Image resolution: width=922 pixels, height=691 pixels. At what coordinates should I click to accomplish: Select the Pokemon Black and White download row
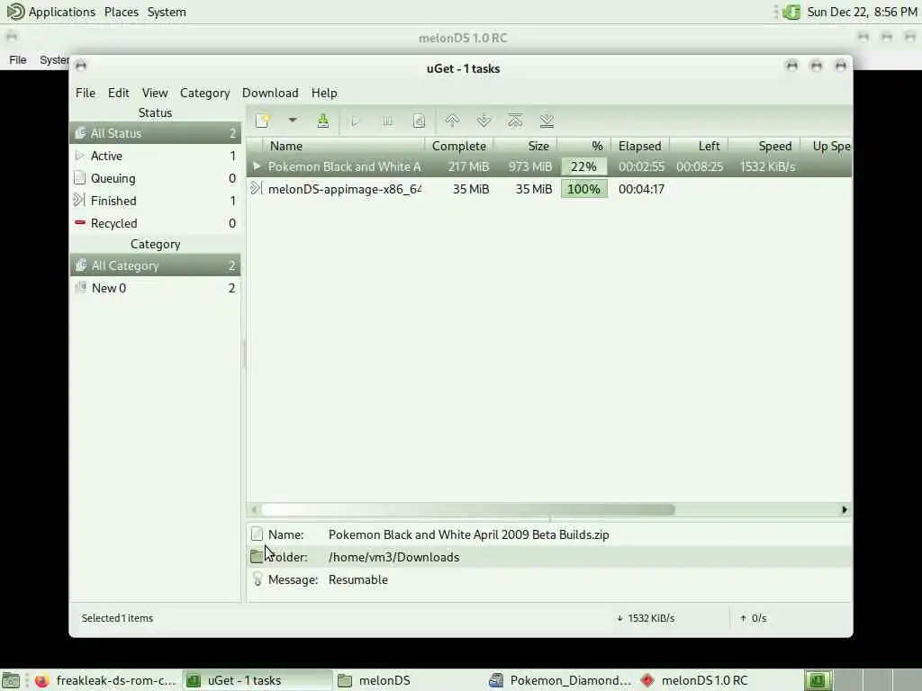click(x=549, y=166)
